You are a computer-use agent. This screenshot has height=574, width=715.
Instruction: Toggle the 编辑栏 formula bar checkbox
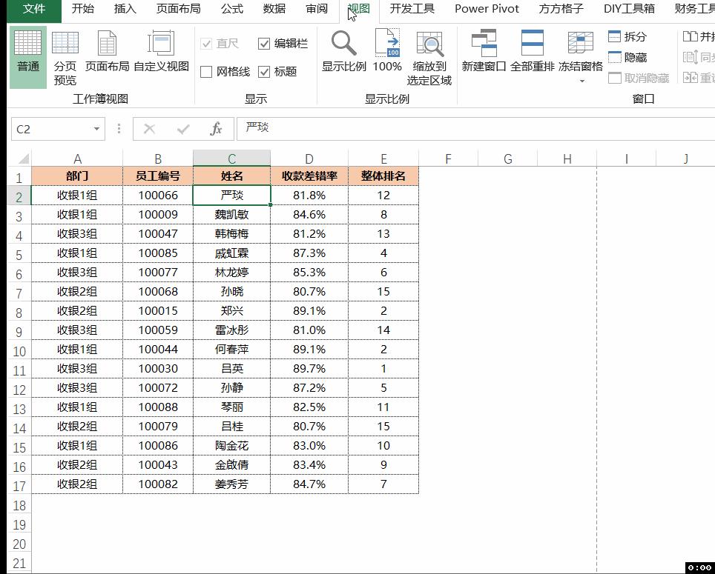[264, 44]
